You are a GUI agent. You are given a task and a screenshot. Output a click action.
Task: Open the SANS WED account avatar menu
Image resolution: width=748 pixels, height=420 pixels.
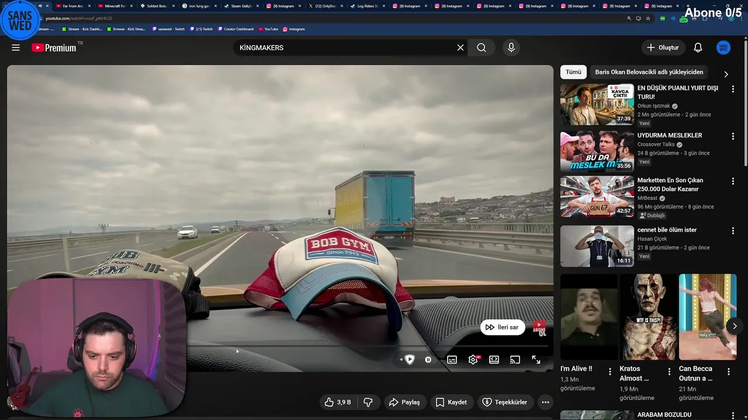[723, 48]
